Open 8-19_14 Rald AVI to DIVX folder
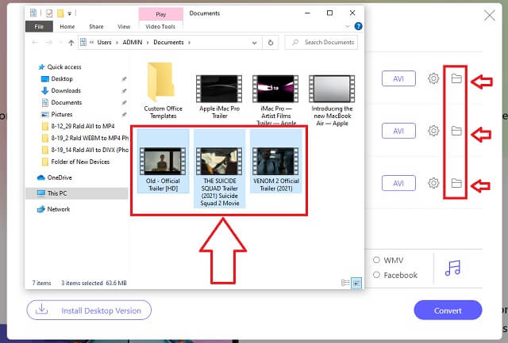The width and height of the screenshot is (508, 343). point(85,150)
